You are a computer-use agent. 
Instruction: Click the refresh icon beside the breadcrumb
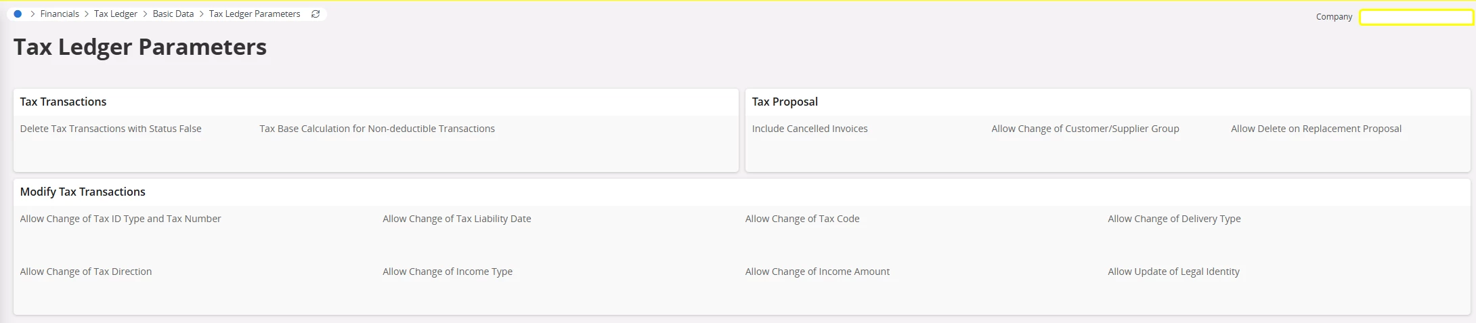(316, 14)
